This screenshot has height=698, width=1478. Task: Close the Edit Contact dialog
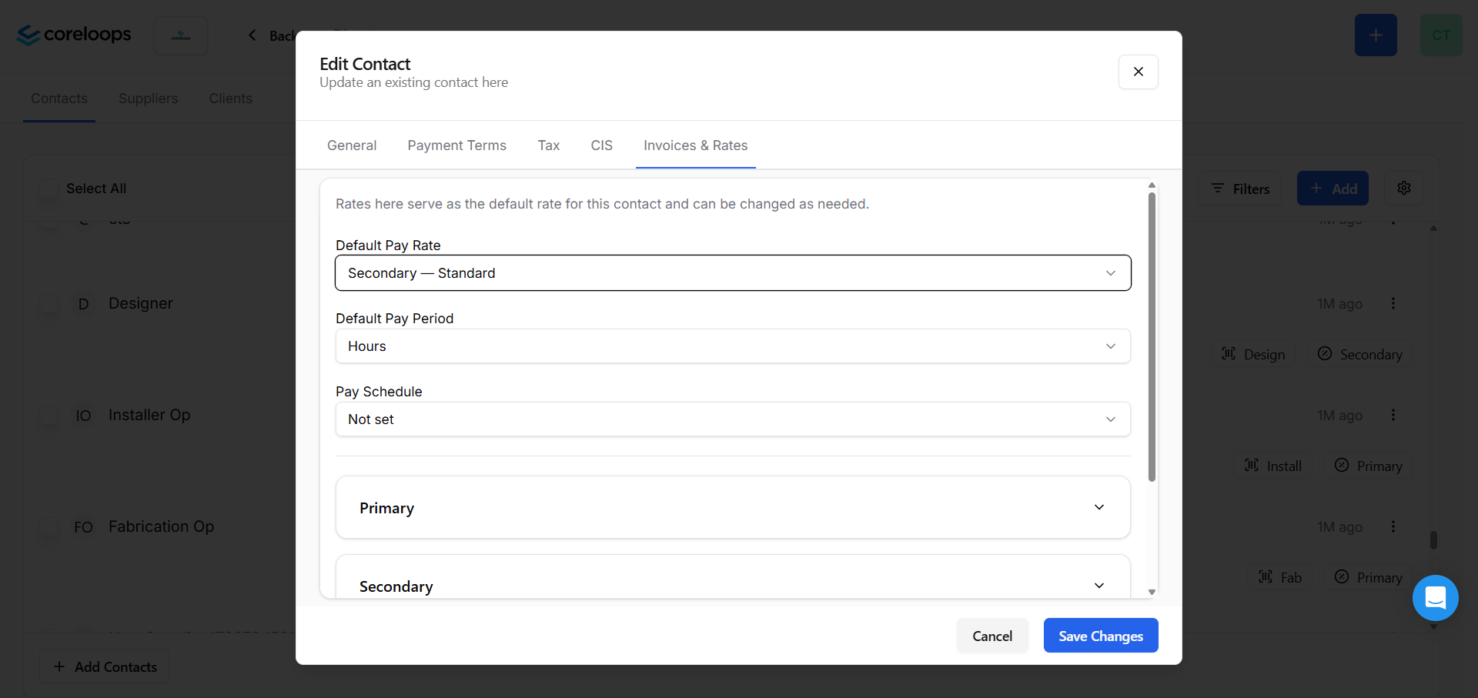[x=1138, y=72]
